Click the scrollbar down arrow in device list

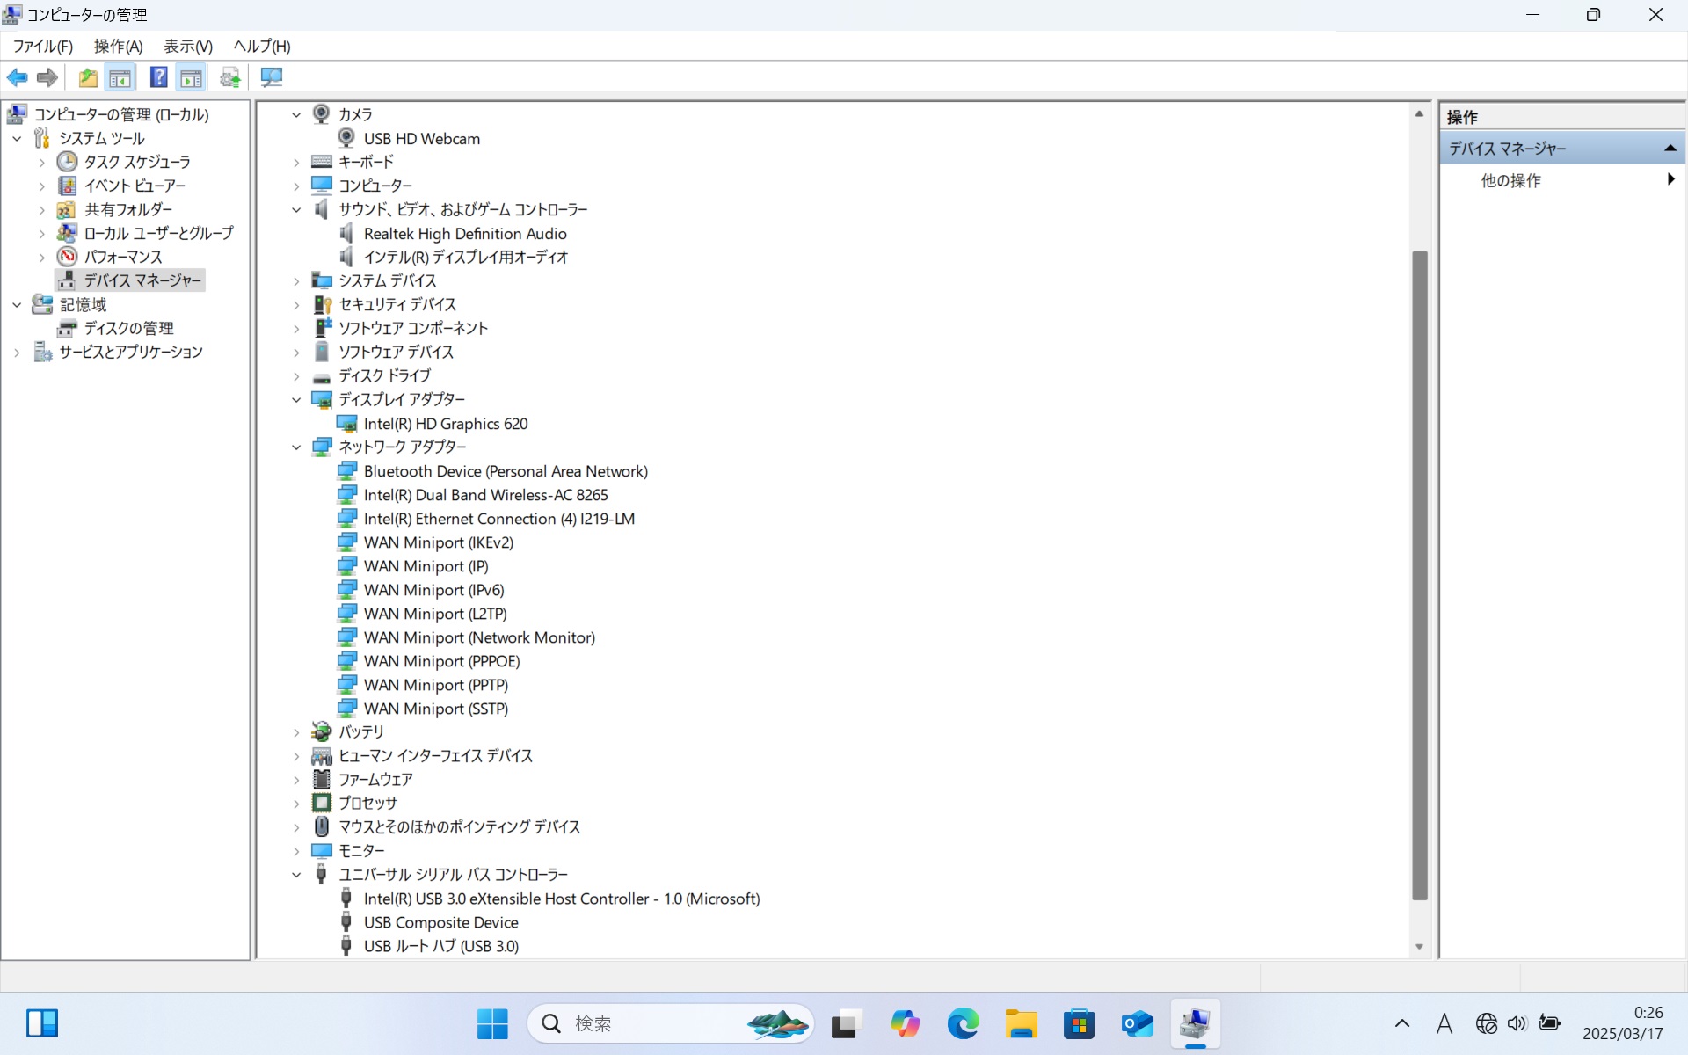tap(1419, 947)
